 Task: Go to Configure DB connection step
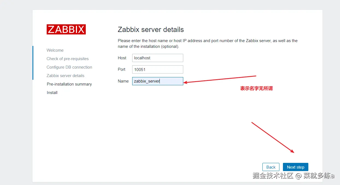[x=69, y=67]
